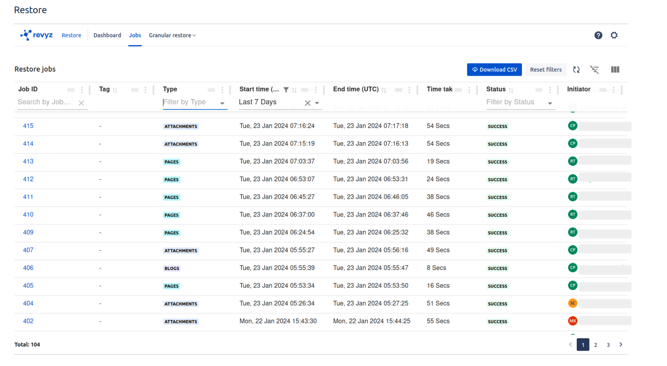Click RT avatar on job 413 row
Image resolution: width=667 pixels, height=366 pixels.
pos(573,161)
